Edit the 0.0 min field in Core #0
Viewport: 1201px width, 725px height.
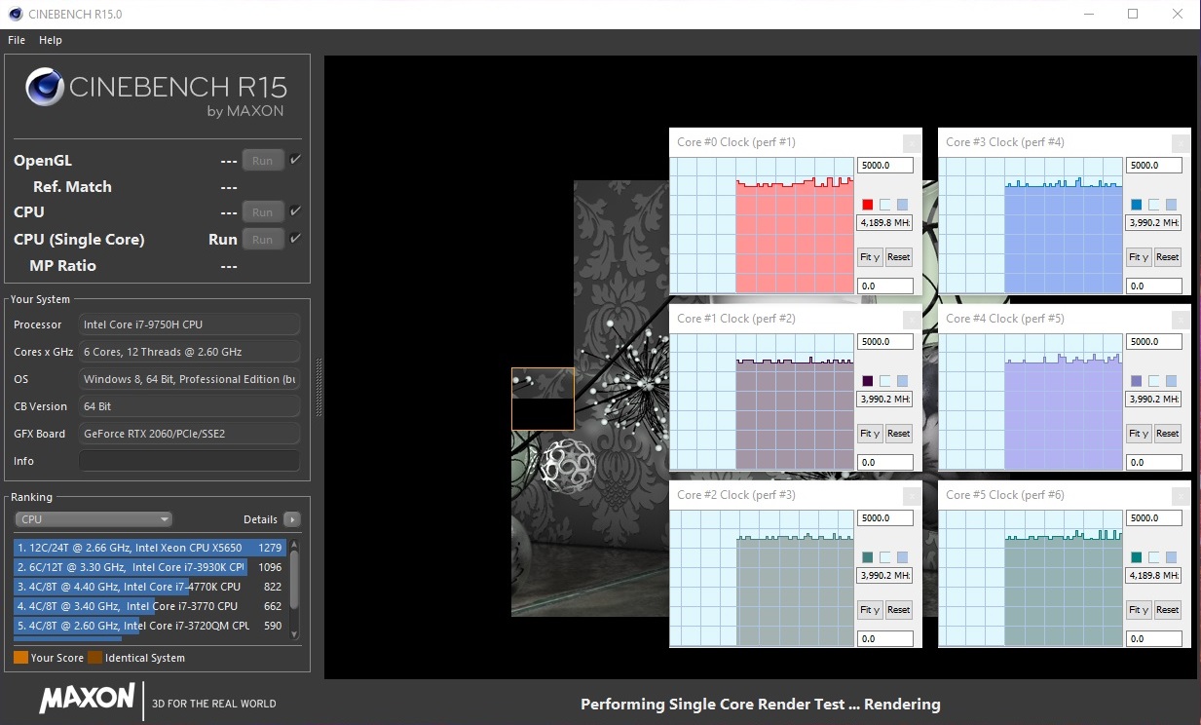click(885, 286)
